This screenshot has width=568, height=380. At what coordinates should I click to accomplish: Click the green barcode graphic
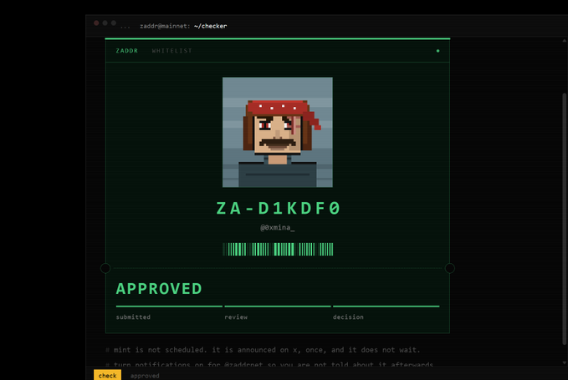(x=278, y=250)
